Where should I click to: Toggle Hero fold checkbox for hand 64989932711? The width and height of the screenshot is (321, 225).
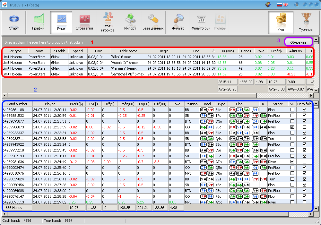pos(304,139)
